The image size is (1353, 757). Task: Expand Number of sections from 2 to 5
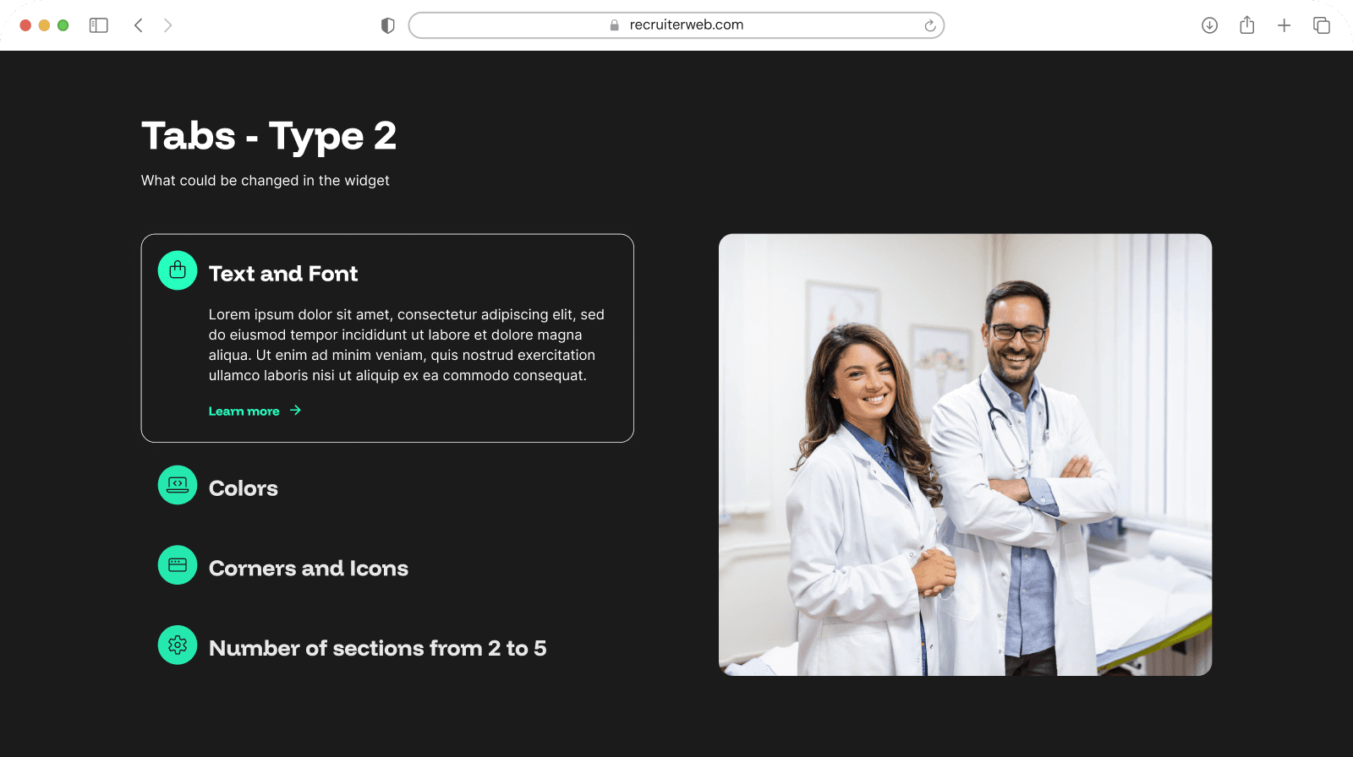377,648
